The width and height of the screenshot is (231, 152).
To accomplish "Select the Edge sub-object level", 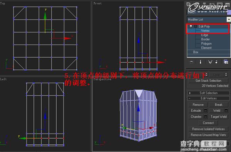I will click(x=205, y=35).
